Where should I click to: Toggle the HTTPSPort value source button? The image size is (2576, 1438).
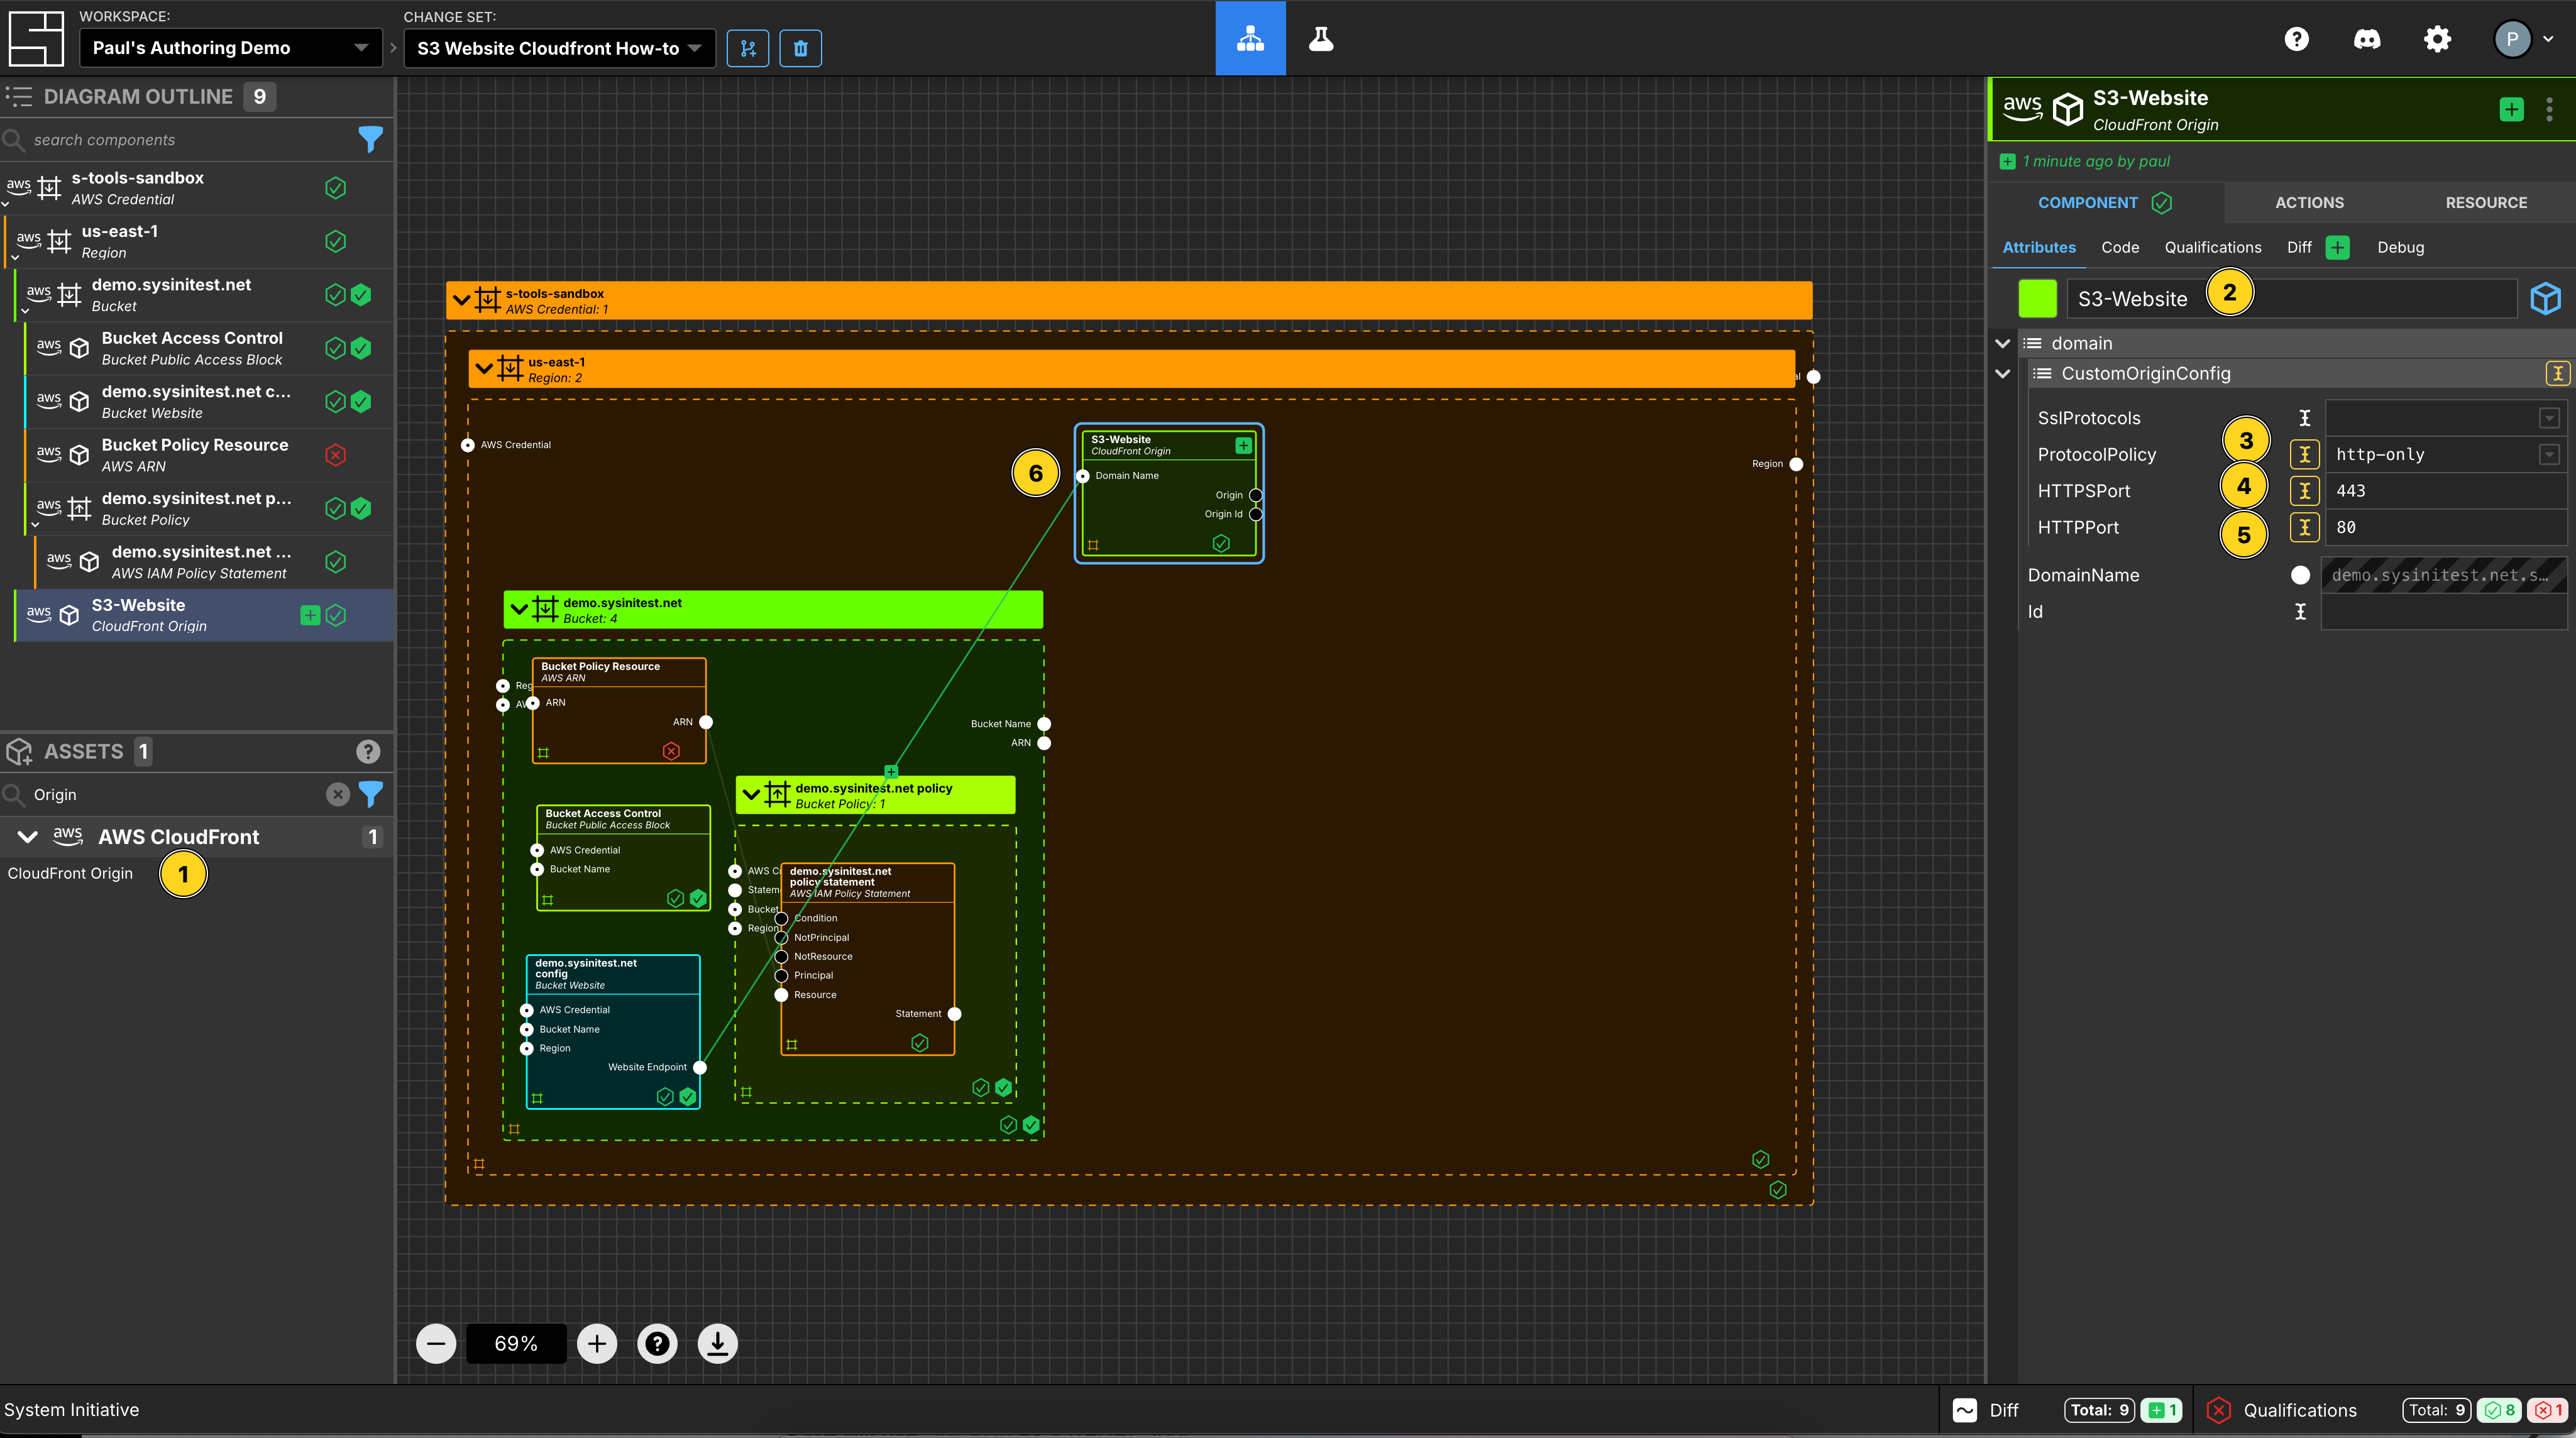click(x=2304, y=491)
